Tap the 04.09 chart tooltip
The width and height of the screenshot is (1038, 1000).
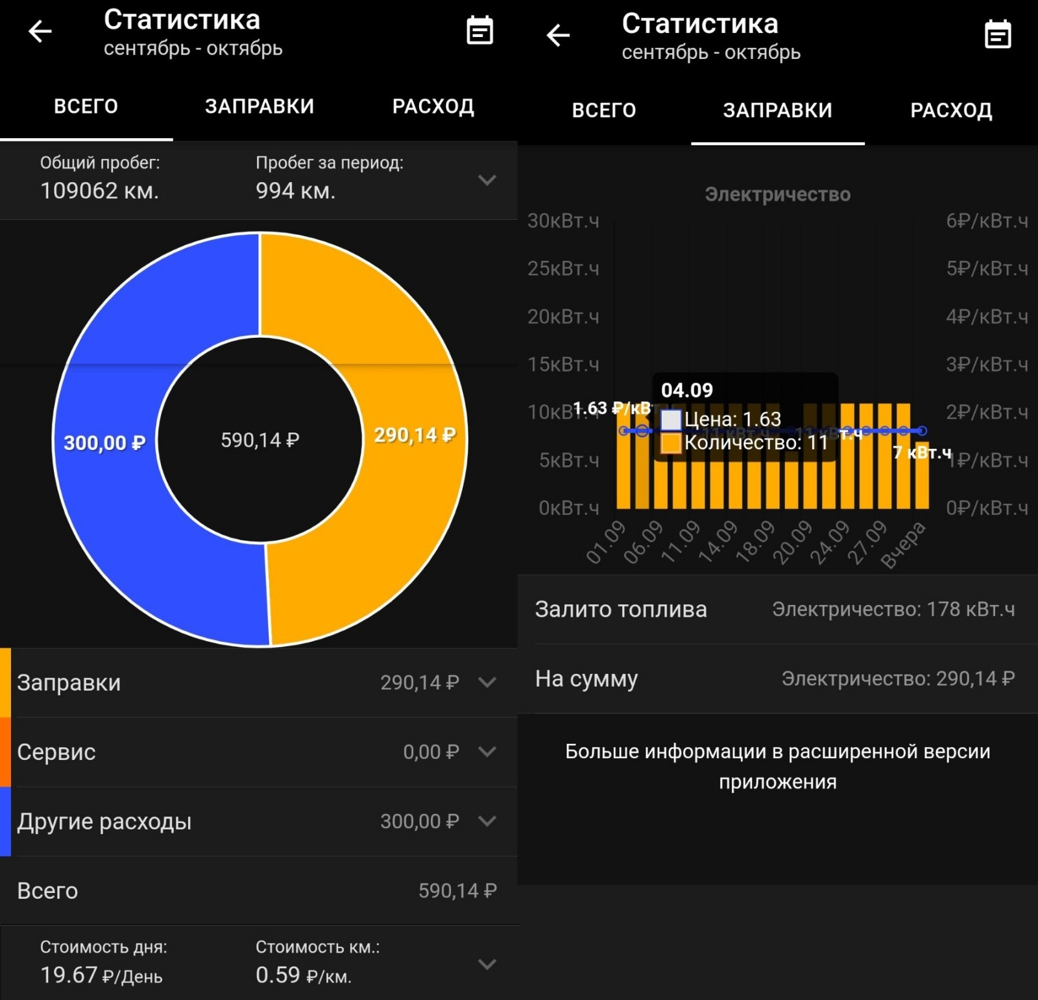[x=745, y=417]
